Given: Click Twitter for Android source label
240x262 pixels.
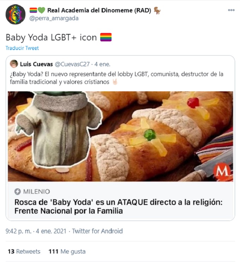Looking at the screenshot, I should 97,231.
